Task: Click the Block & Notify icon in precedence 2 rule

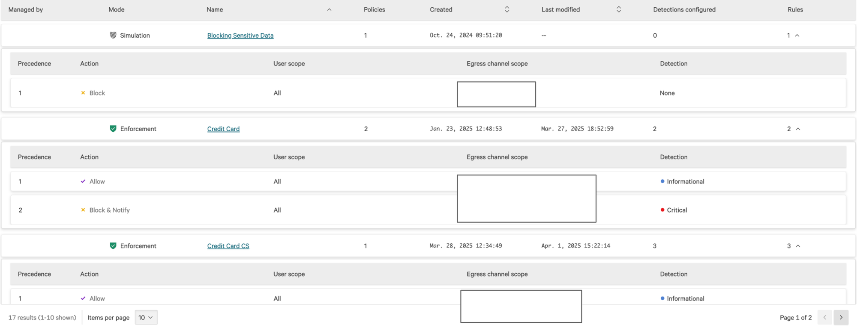Action: [x=83, y=210]
